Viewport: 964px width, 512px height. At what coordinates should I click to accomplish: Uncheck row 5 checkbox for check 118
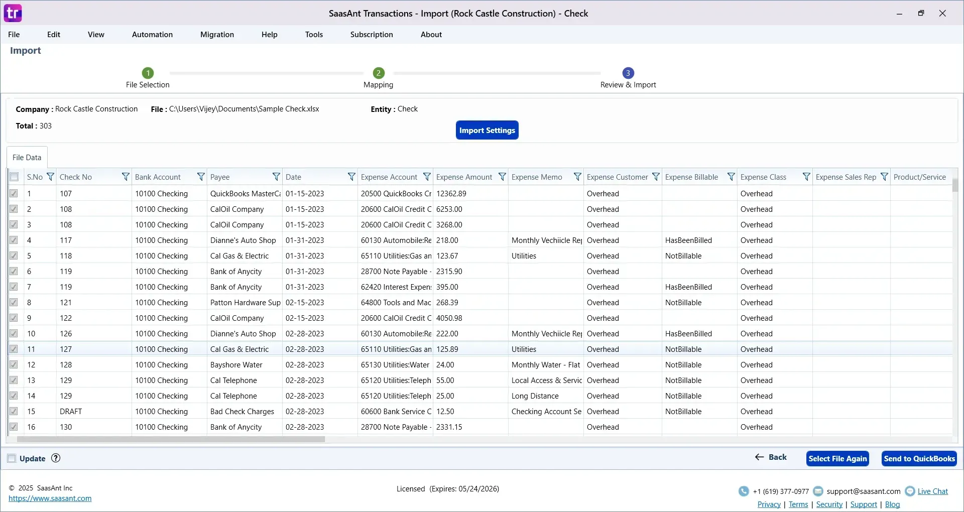[x=14, y=255]
